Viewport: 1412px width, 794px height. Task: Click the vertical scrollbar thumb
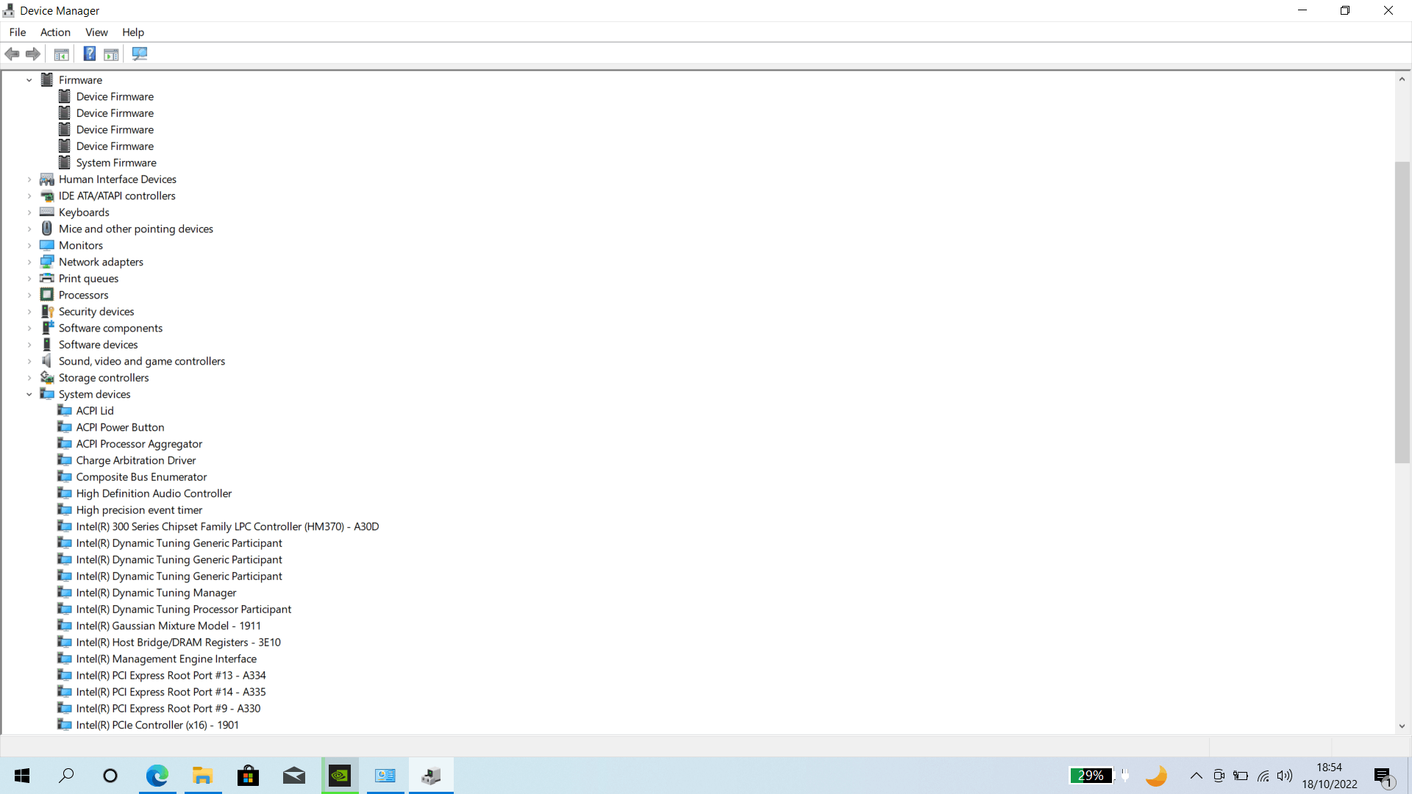1402,312
